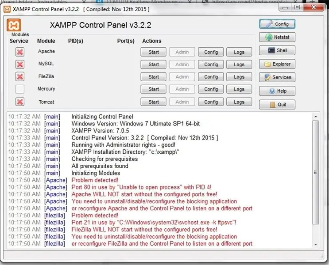Click log scrollbar up arrow
Image resolution: width=329 pixels, height=265 pixels.
[x=316, y=117]
